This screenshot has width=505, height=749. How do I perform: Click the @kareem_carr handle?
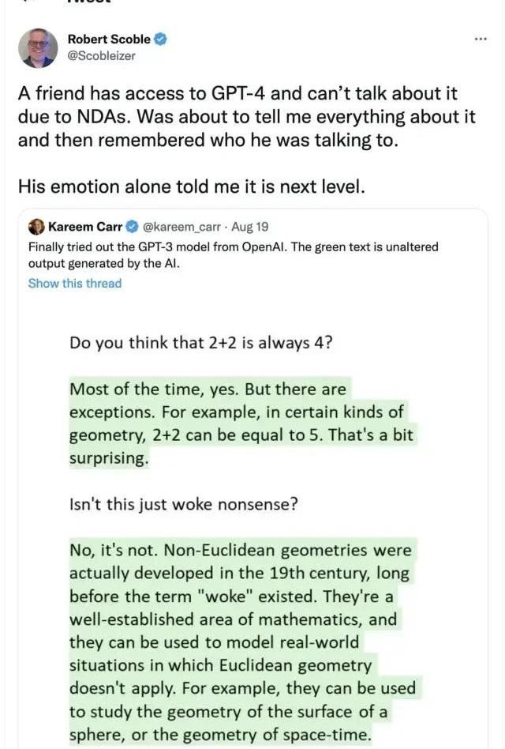181,227
